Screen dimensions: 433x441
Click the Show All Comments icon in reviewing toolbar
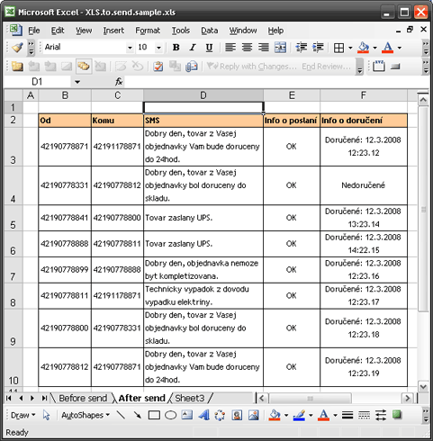coord(84,67)
